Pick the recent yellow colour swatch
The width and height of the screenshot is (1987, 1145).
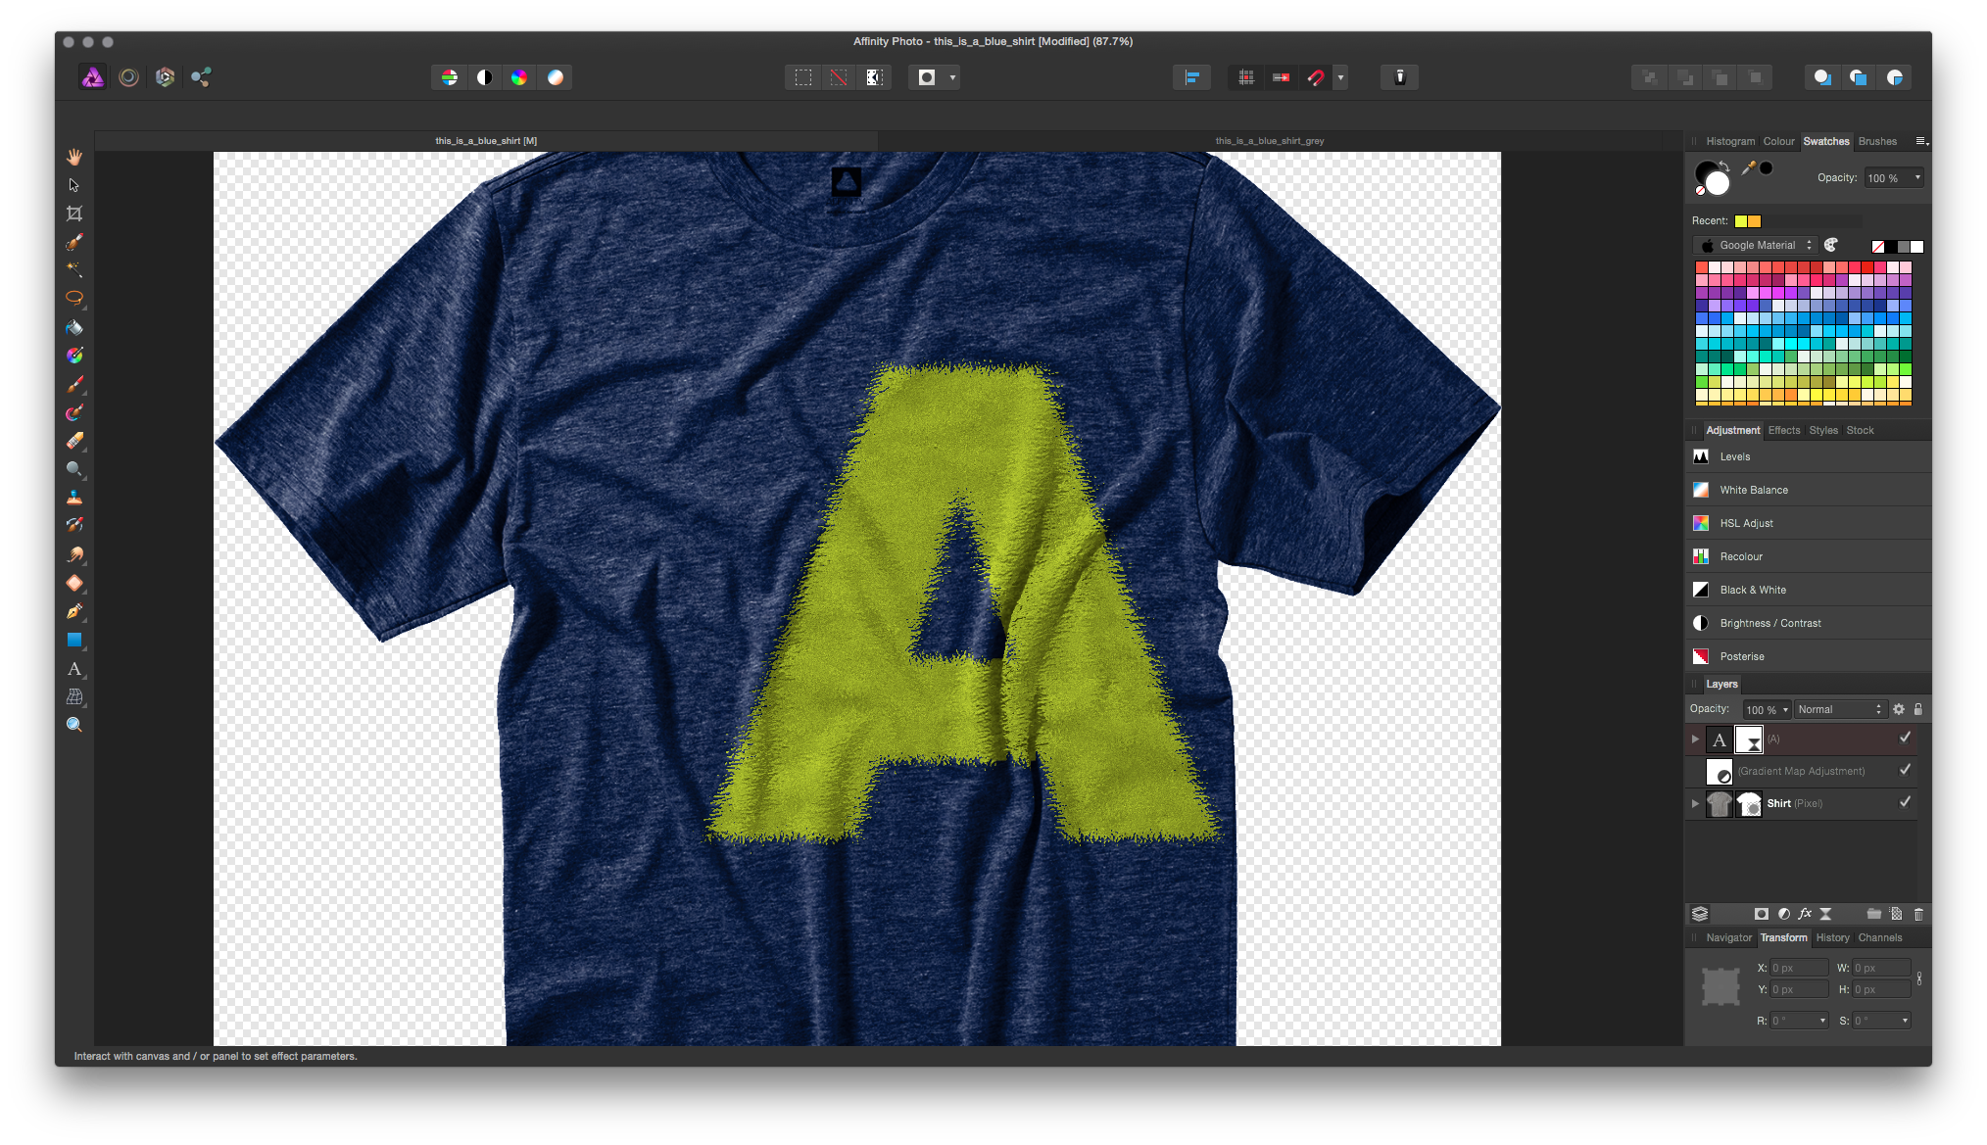[1741, 221]
